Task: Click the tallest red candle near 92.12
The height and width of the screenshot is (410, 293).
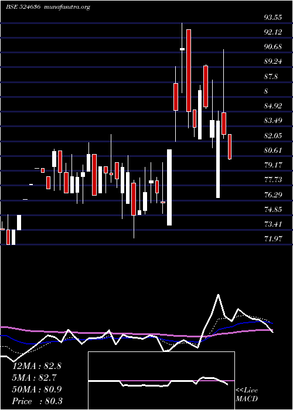Action: tap(189, 71)
